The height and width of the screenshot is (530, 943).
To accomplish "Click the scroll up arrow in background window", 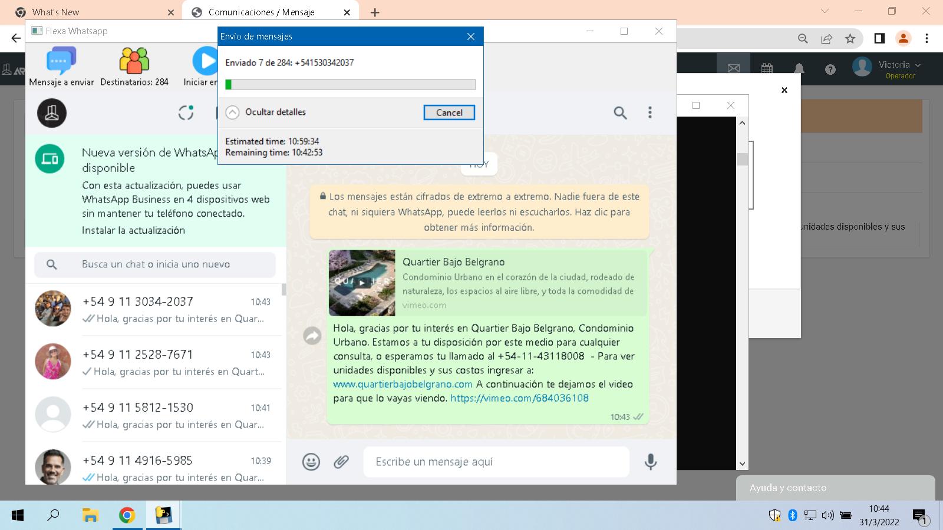I will click(742, 122).
